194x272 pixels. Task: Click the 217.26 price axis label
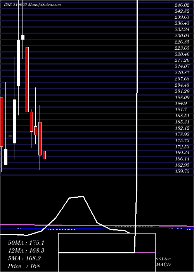click(182, 60)
